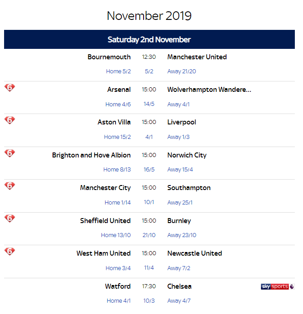Choose Away 4/7 odds for Chelsea
The height and width of the screenshot is (314, 303).
coord(178,301)
